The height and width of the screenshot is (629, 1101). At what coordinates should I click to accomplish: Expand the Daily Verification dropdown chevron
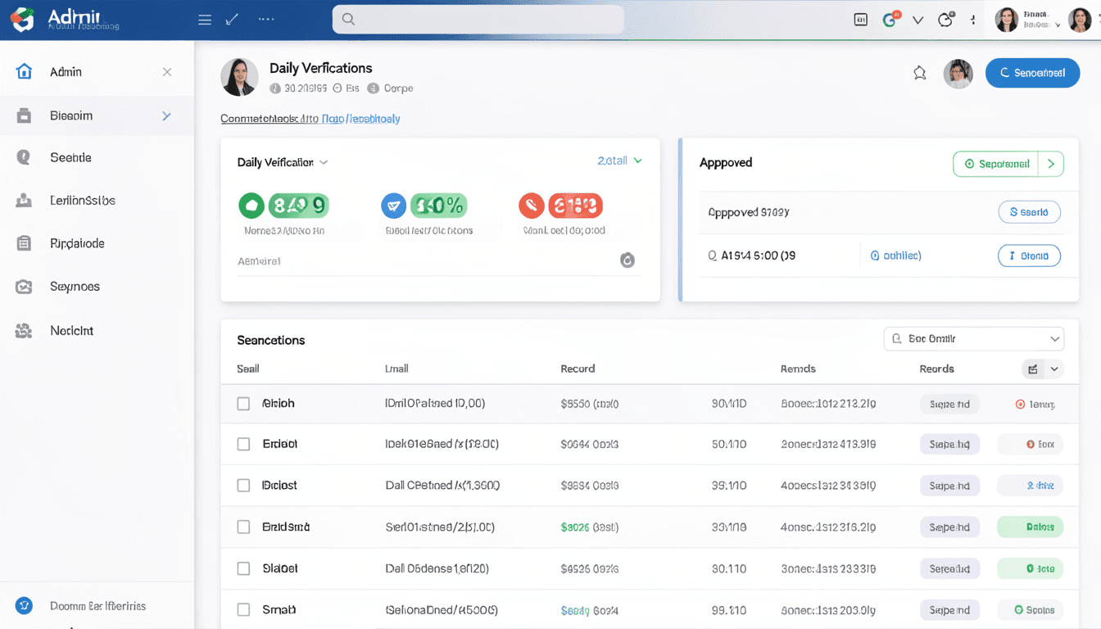pos(324,163)
